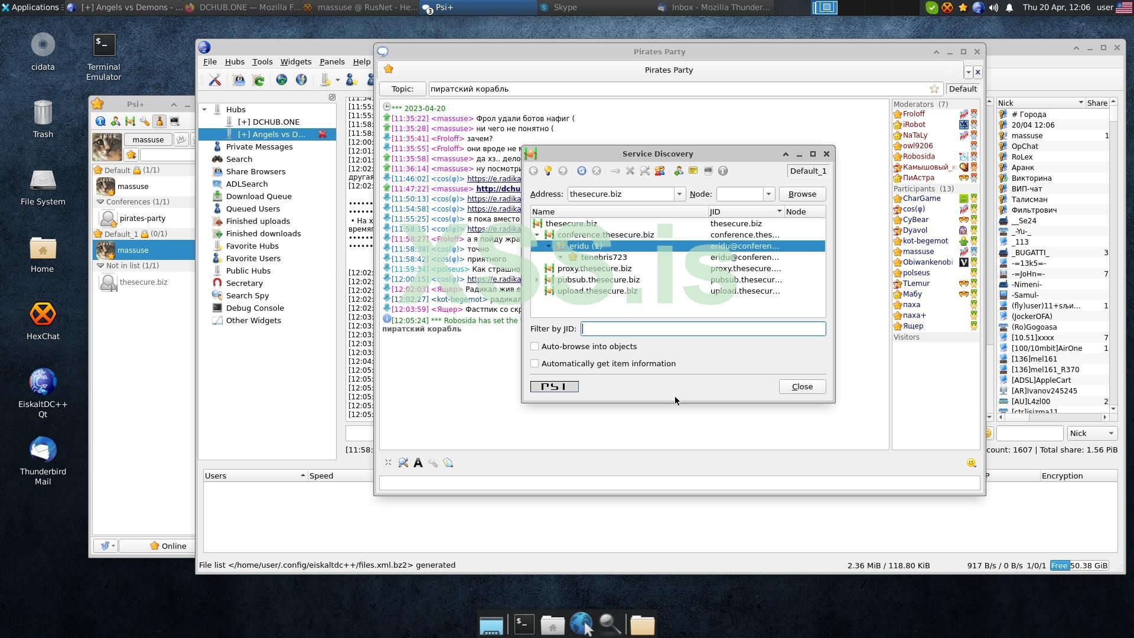This screenshot has width=1134, height=638.
Task: Check Automatically get item information
Action: [535, 364]
